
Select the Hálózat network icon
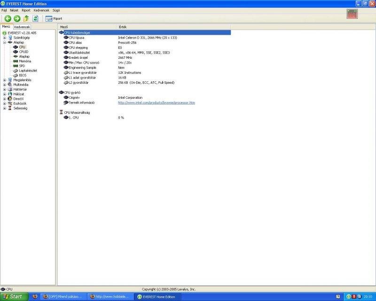click(10, 94)
